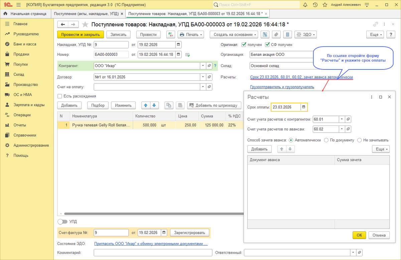The height and width of the screenshot is (260, 401).
Task: Open Грузоотправитель и грузополучатель link
Action: tap(282, 87)
